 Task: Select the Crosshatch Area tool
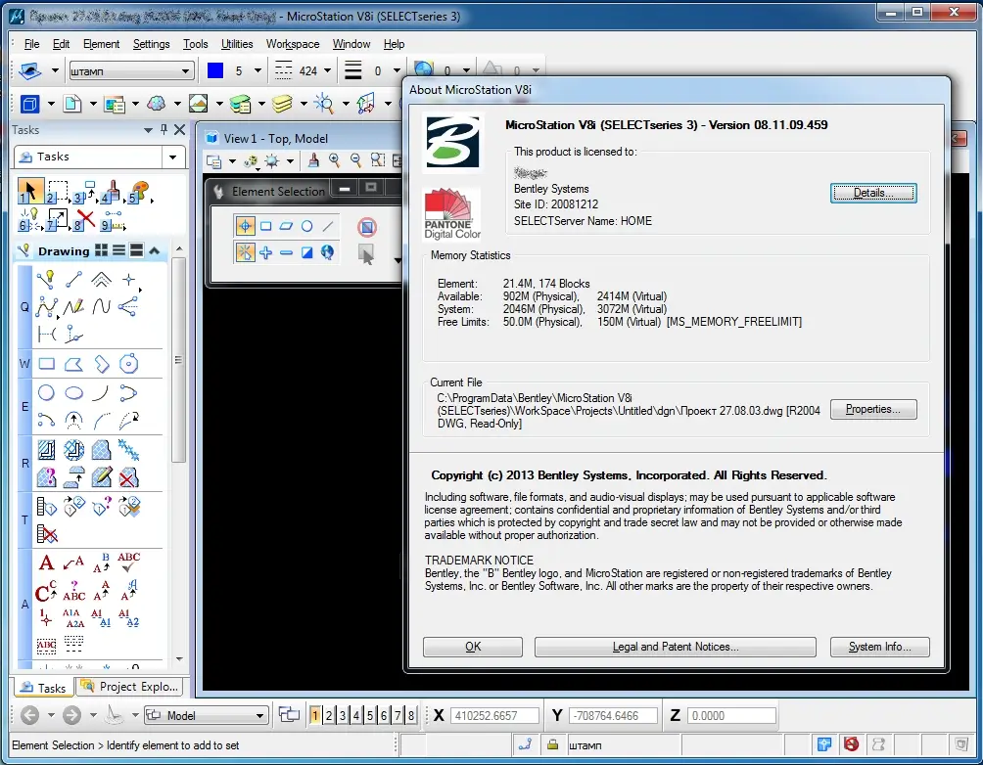(x=74, y=449)
